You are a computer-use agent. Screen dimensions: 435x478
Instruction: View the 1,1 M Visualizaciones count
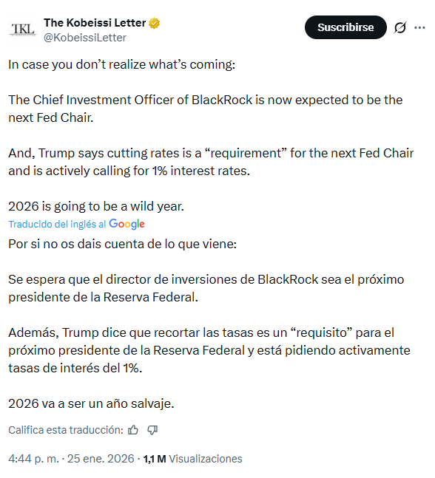coord(192,459)
